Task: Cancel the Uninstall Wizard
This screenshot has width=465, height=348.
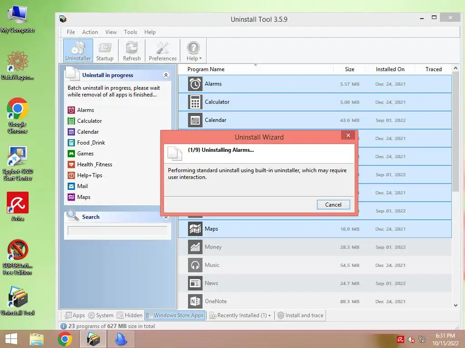Action: tap(333, 204)
